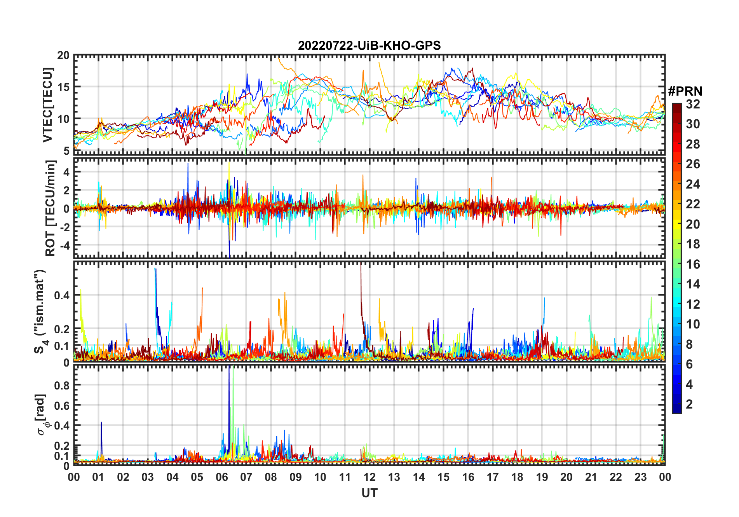The image size is (739, 517).
Task: Click σφ axis tick label 0.6
Action: pos(62,405)
